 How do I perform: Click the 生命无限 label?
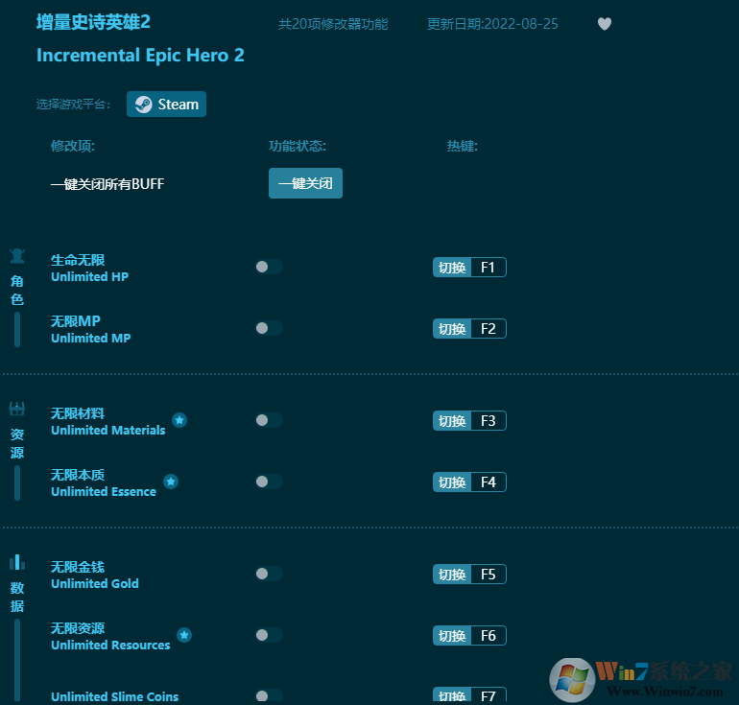coord(78,260)
